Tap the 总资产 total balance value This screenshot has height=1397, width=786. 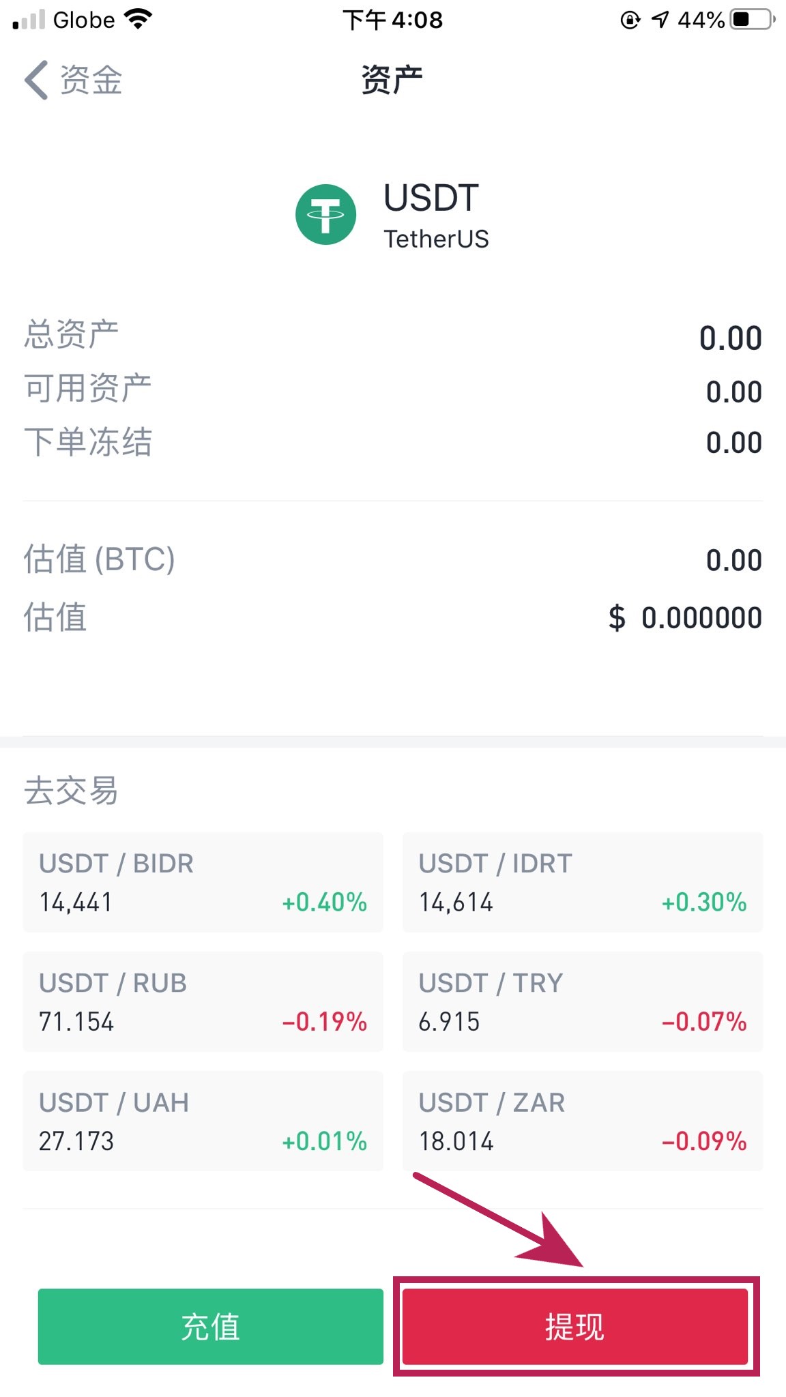730,338
